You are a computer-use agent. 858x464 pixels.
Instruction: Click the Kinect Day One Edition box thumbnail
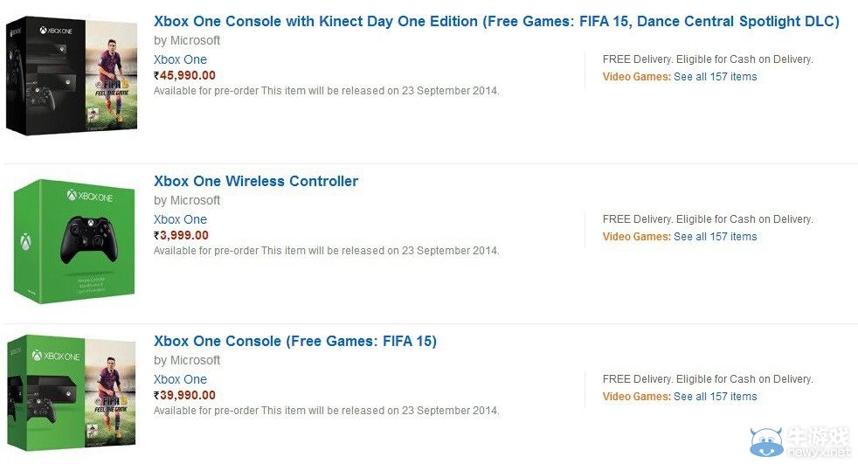pyautogui.click(x=72, y=78)
